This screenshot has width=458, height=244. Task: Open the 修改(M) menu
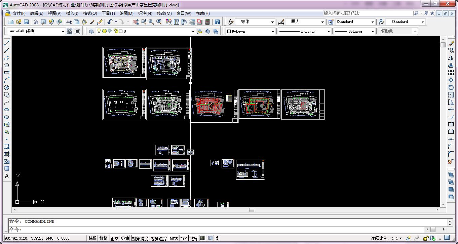(x=164, y=13)
